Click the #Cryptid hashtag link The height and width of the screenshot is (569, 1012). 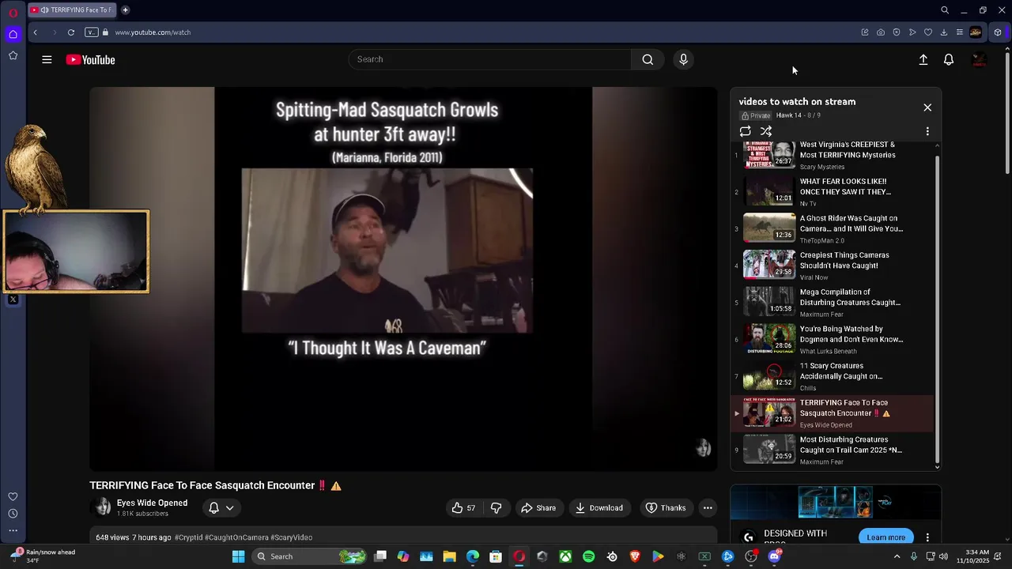(x=188, y=537)
